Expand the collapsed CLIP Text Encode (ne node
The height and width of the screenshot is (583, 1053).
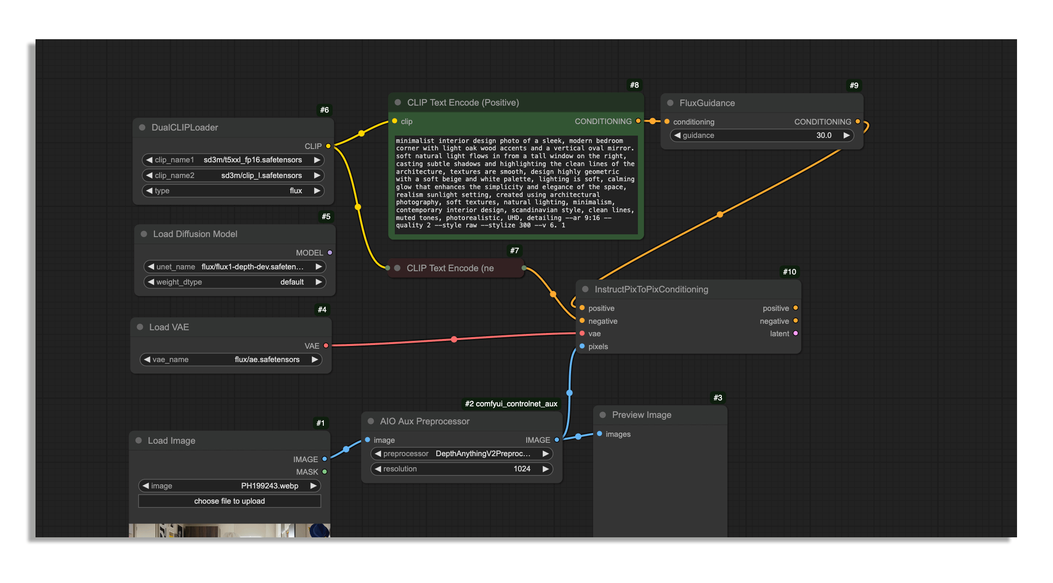(x=397, y=268)
